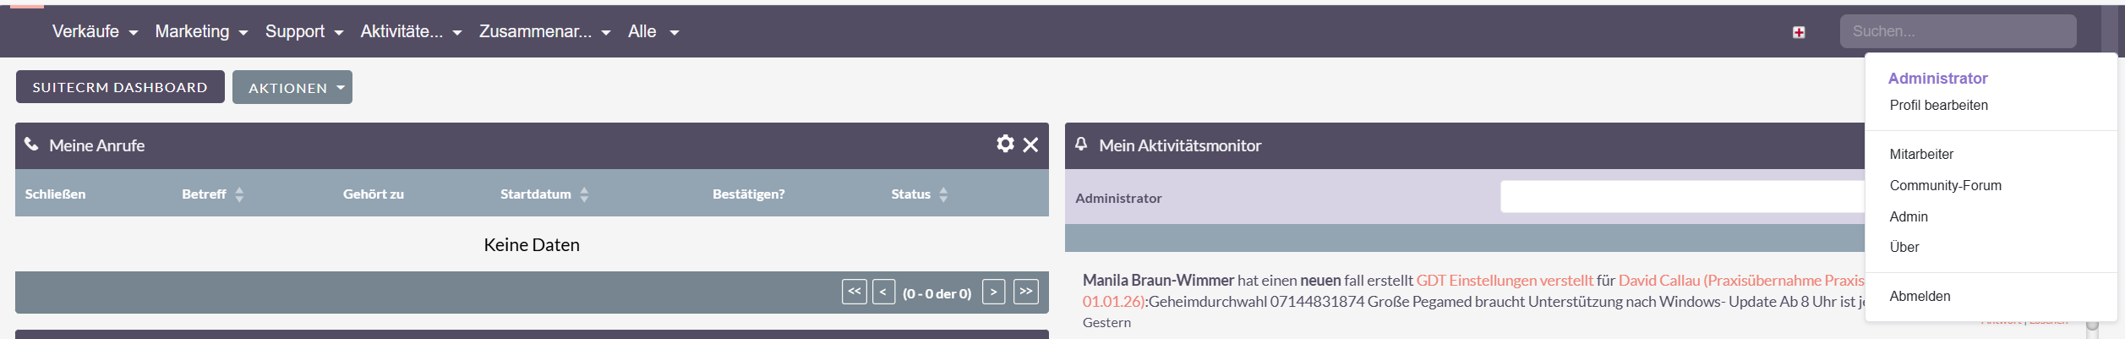Open the GDT Einstellungen verstellt case link
The height and width of the screenshot is (339, 2125).
pos(1504,281)
